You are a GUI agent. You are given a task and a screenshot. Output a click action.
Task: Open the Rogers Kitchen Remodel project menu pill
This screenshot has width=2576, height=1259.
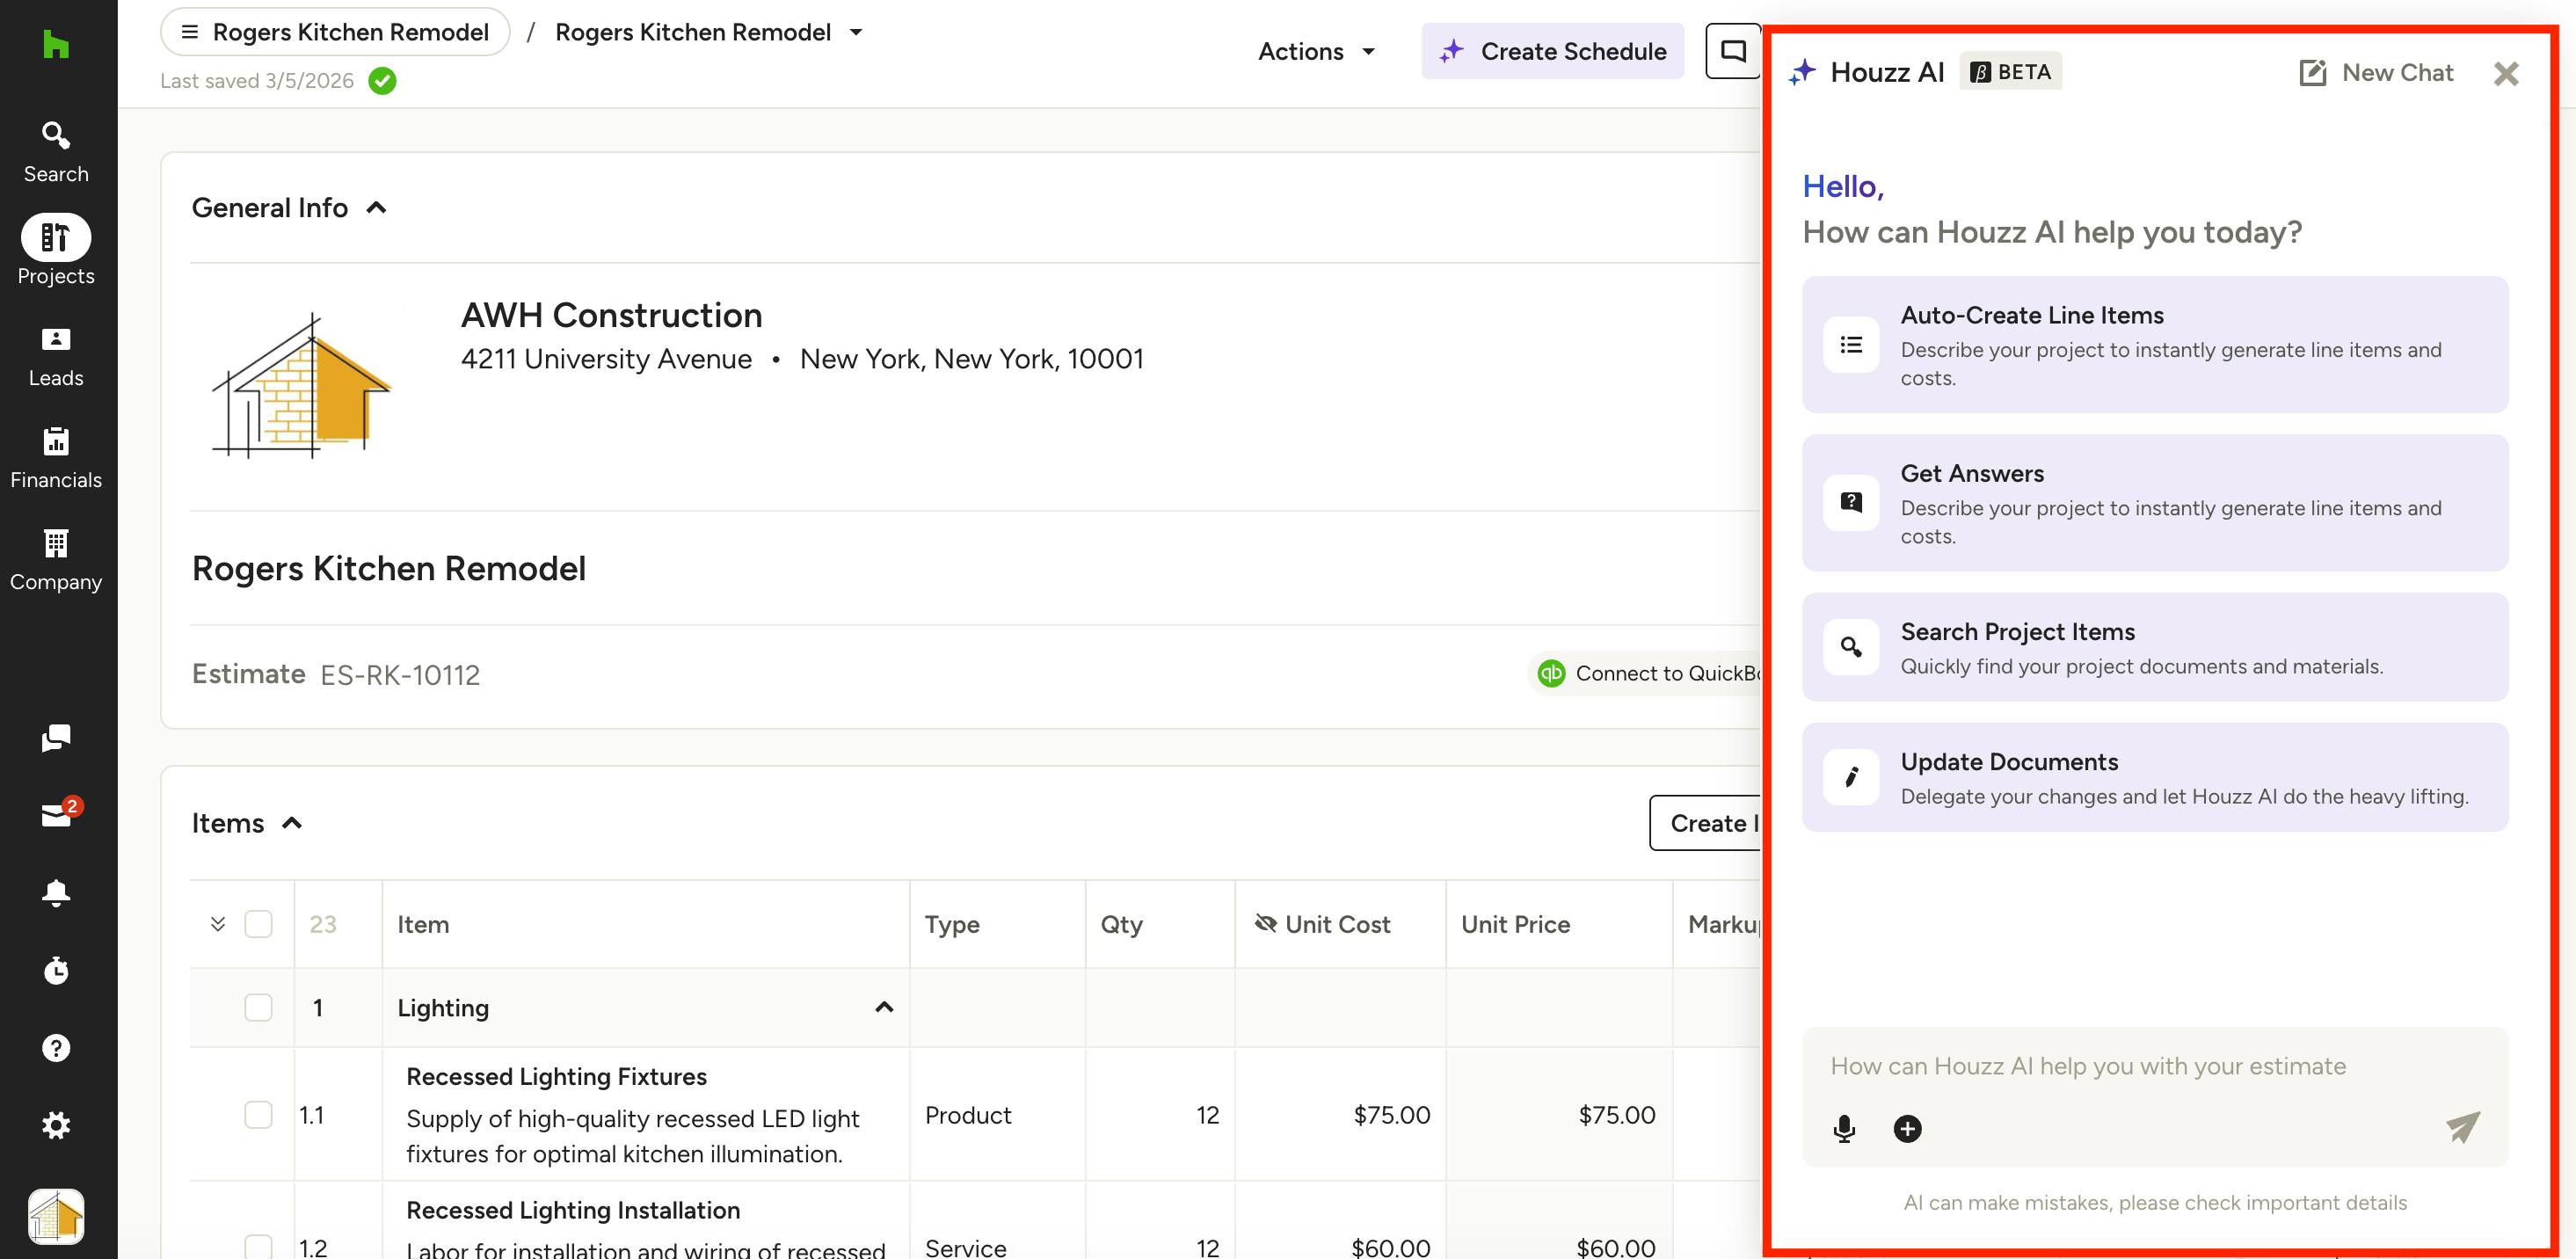pos(335,32)
